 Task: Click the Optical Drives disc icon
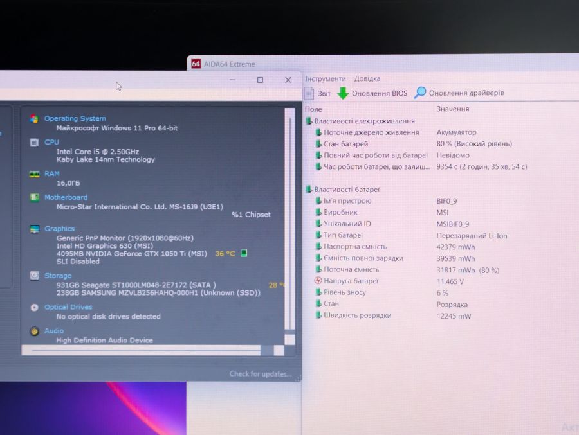(x=34, y=307)
